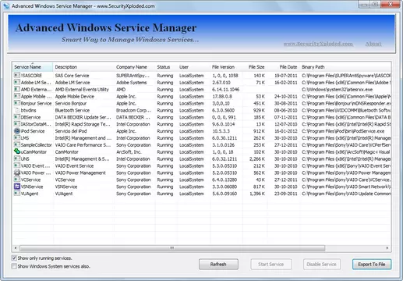
Task: Click the horizontal scrollbar thumb
Action: pos(172,248)
